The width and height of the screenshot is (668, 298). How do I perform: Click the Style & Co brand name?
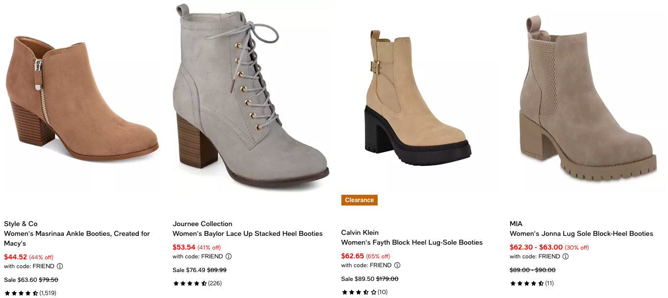point(21,224)
